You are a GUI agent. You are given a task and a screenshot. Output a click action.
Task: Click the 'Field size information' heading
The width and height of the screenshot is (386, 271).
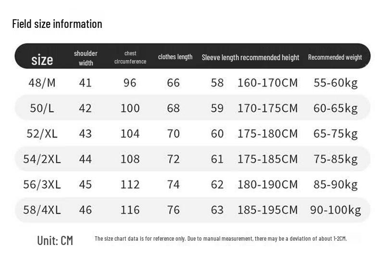[x=57, y=24]
